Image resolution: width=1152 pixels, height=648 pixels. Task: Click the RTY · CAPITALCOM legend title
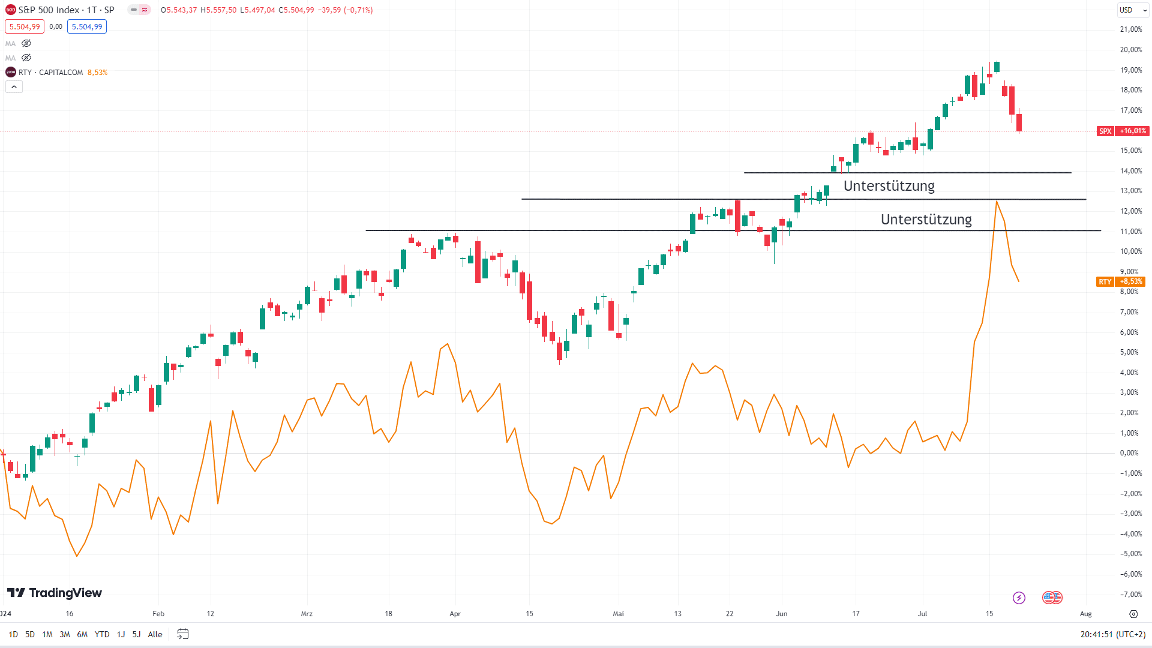point(50,73)
